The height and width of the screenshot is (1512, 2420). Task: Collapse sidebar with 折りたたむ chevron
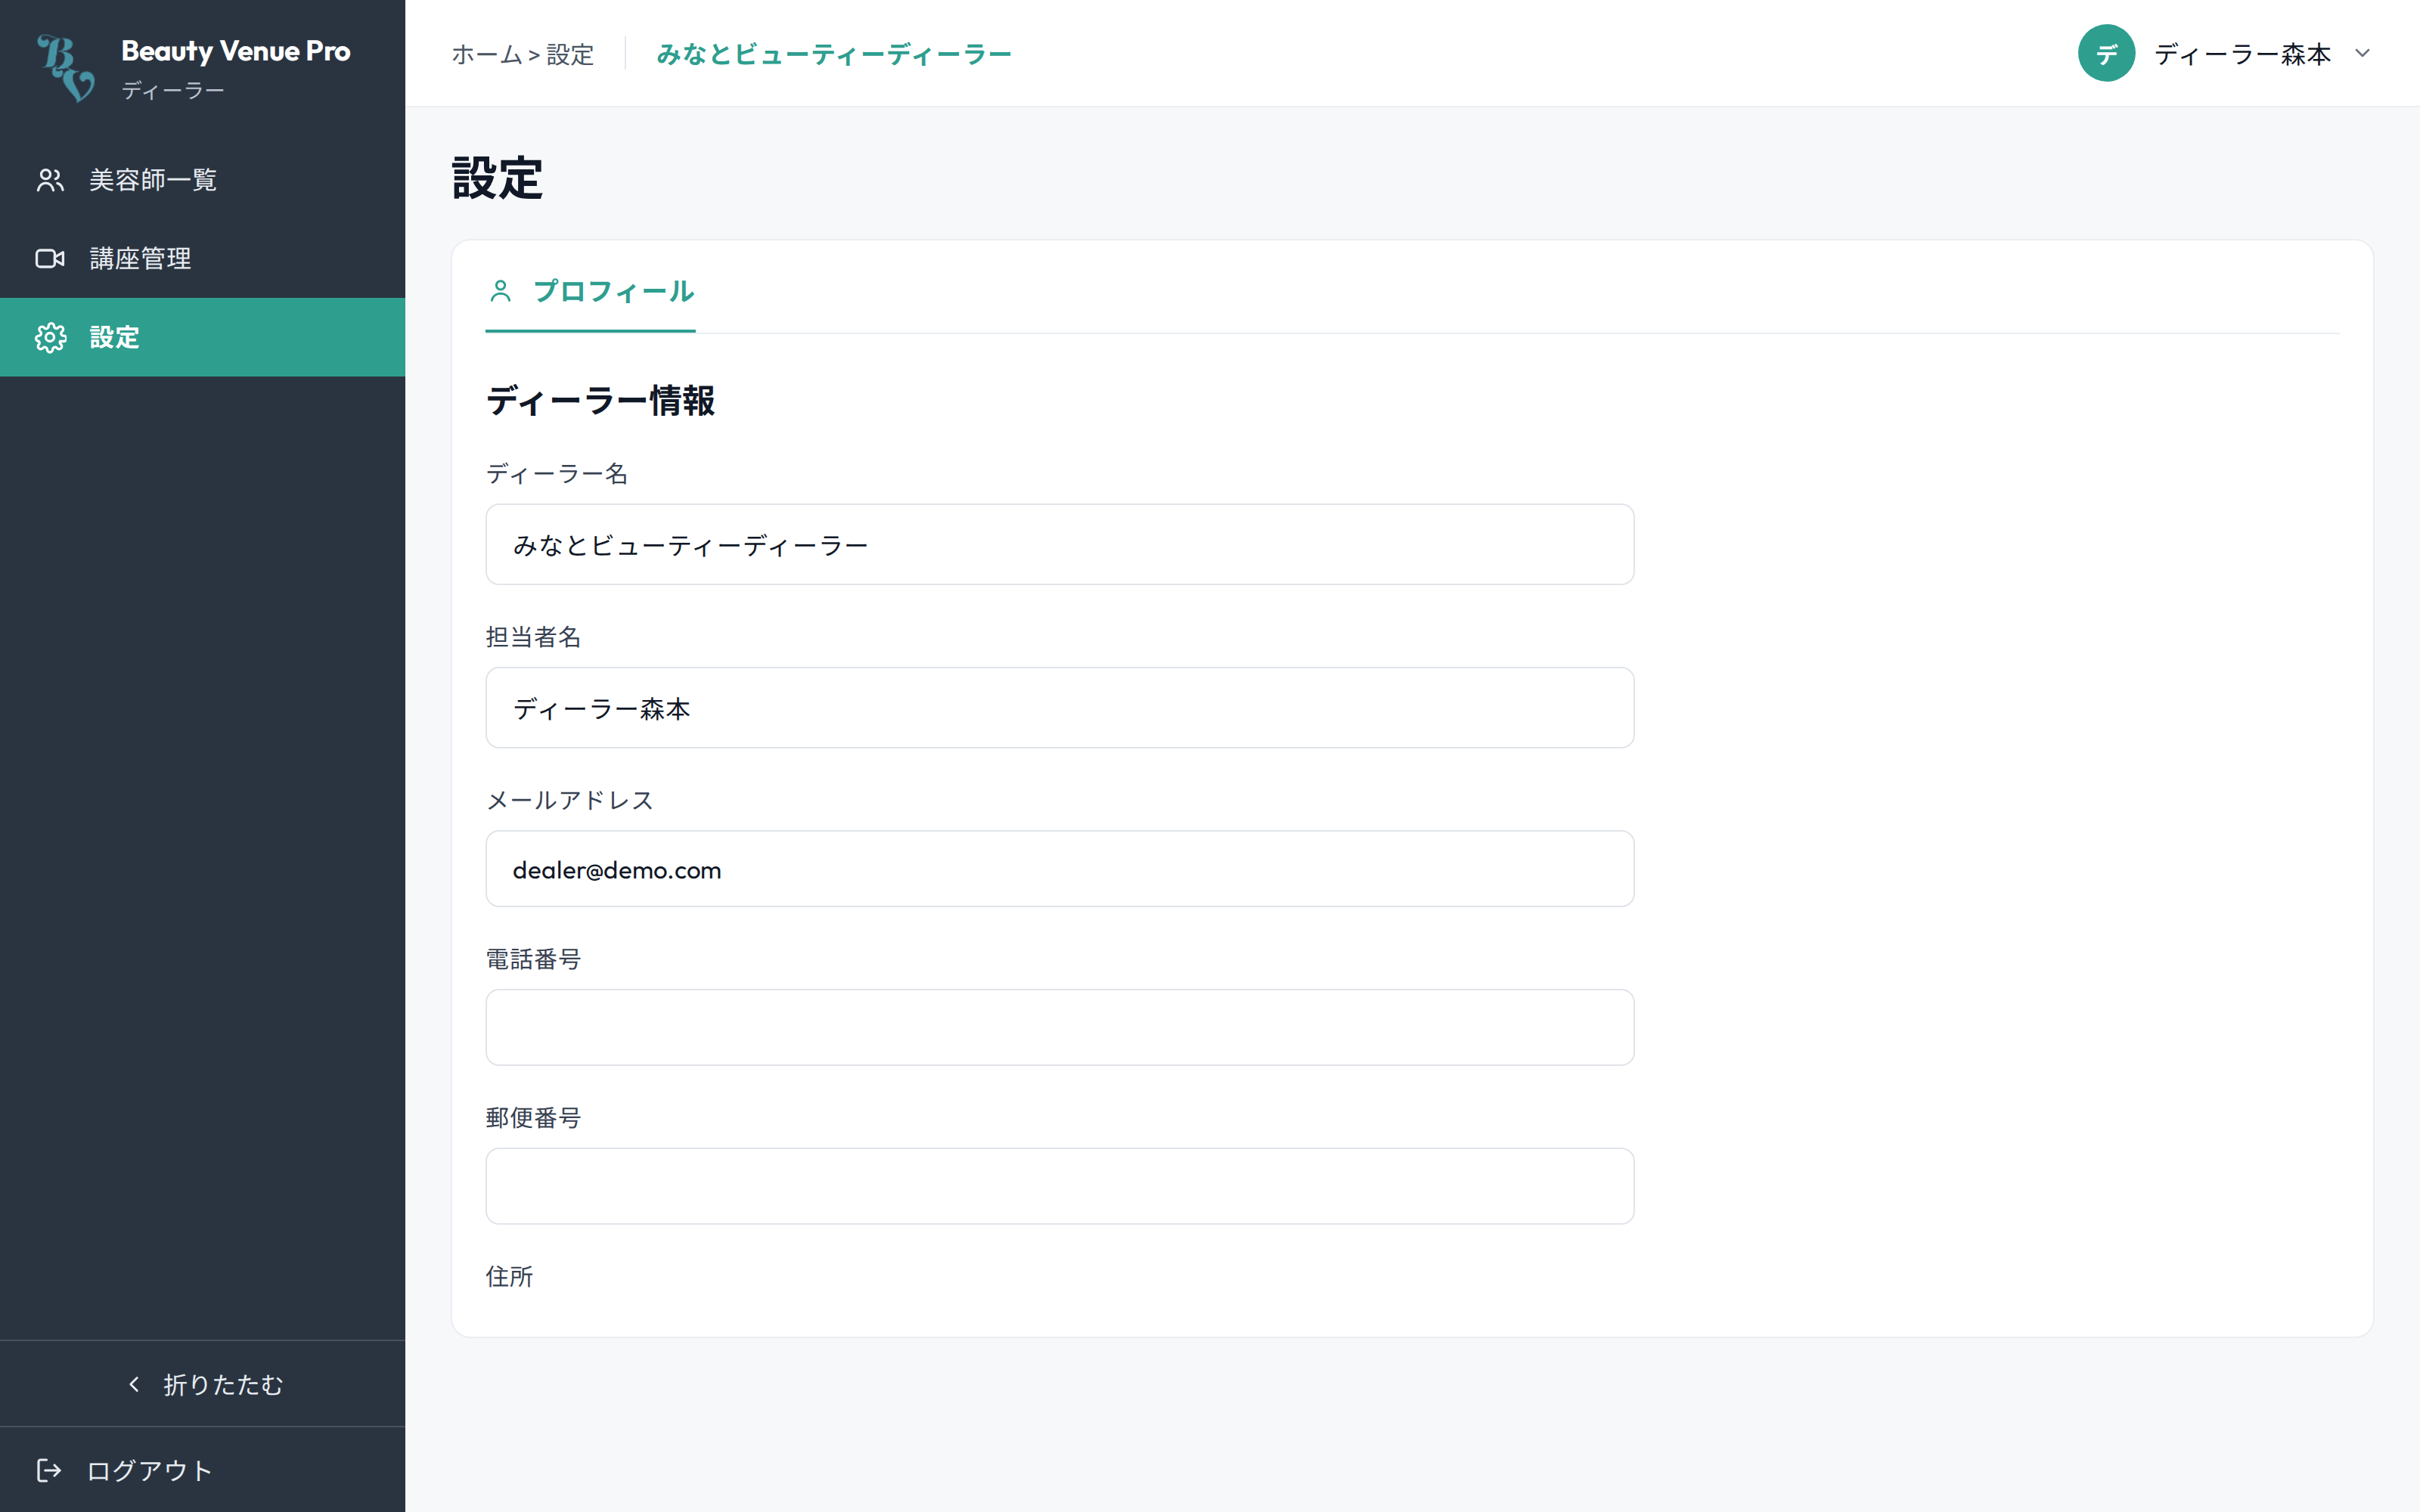pyautogui.click(x=135, y=1384)
